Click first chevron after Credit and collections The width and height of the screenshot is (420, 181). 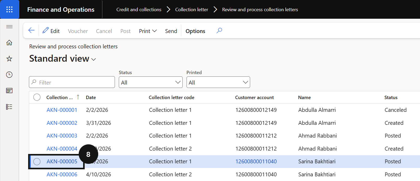pyautogui.click(x=168, y=9)
